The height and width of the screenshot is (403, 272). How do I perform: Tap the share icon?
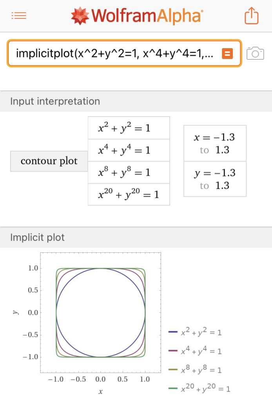[x=252, y=16]
